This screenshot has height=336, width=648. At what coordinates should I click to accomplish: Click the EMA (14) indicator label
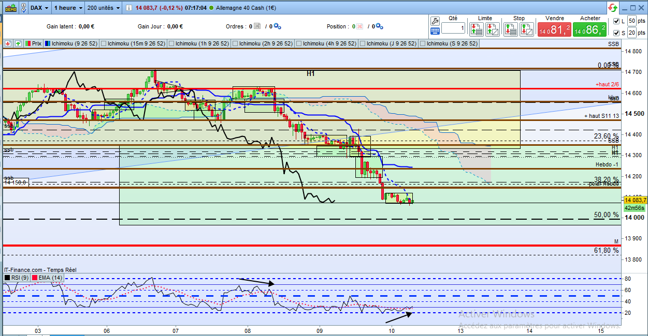pos(50,278)
